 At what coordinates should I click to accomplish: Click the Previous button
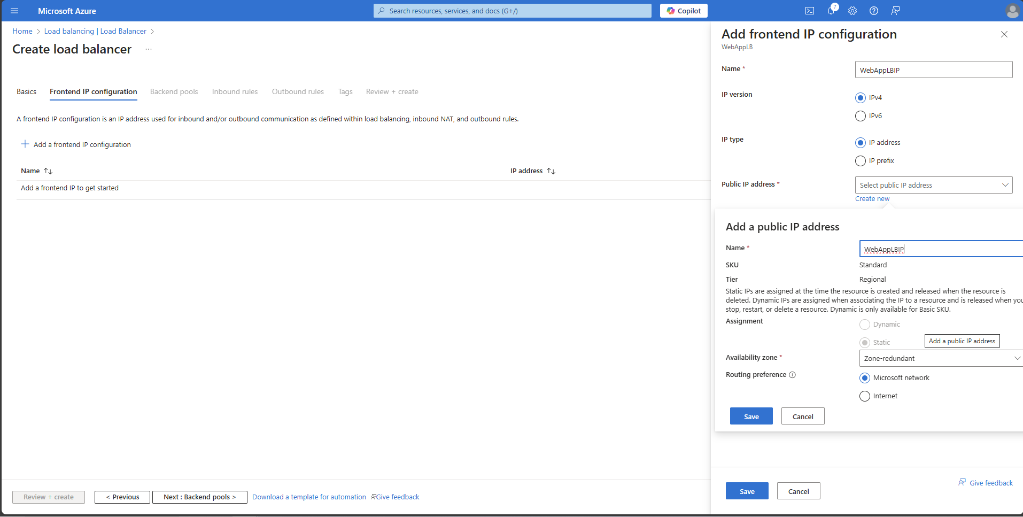[x=122, y=497]
